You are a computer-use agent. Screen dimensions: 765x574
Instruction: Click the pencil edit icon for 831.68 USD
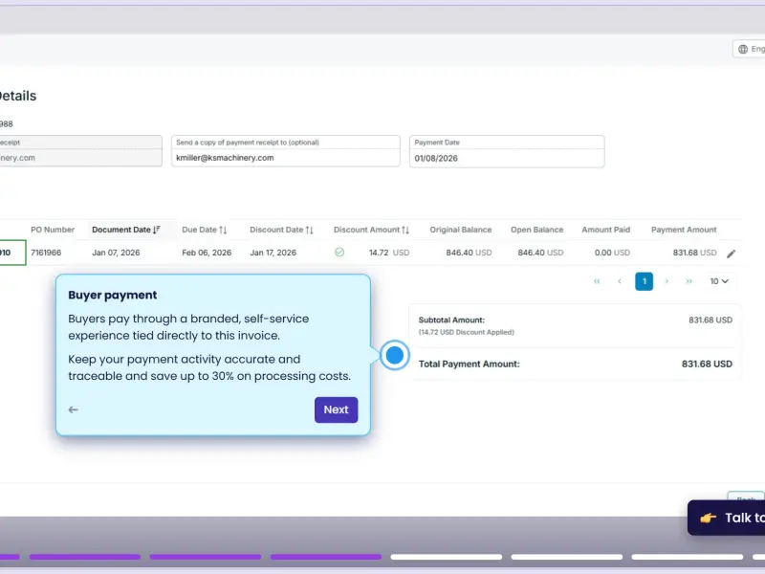(x=731, y=254)
